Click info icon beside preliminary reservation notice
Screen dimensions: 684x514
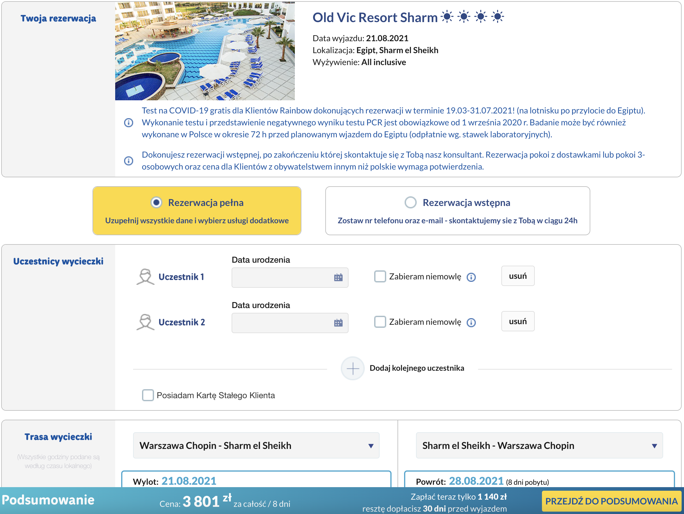click(129, 161)
